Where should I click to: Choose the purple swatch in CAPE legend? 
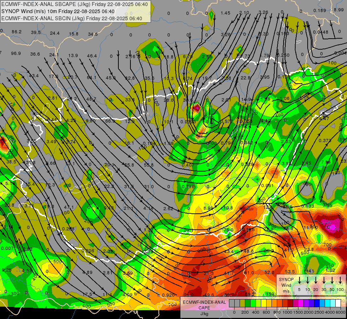(306, 303)
